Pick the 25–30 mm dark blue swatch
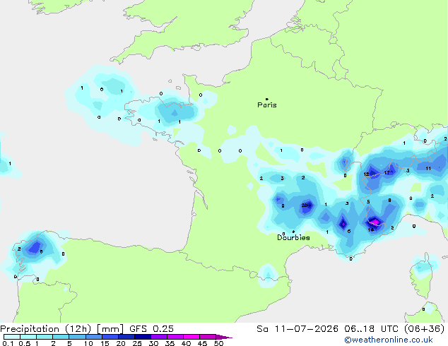Screen dimensions: 448x346 [143, 337]
